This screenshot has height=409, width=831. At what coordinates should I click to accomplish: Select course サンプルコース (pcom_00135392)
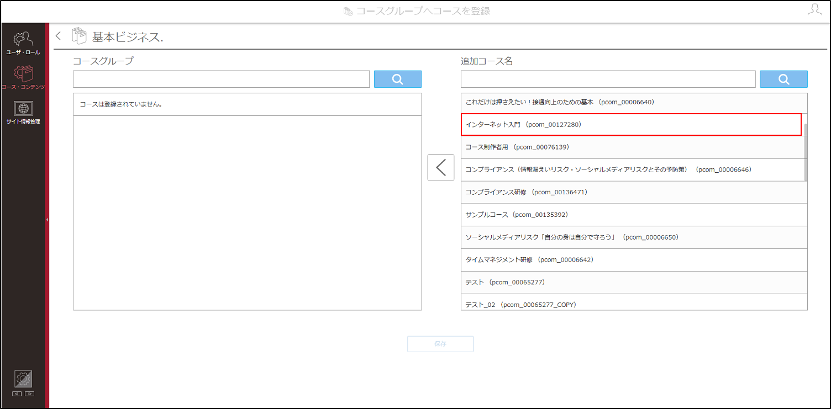pos(634,215)
